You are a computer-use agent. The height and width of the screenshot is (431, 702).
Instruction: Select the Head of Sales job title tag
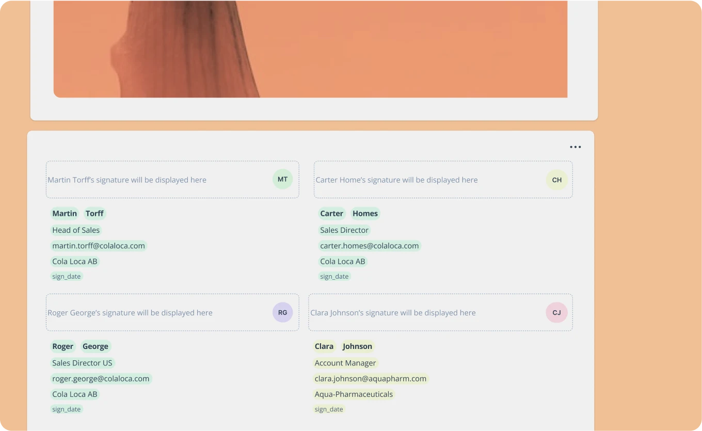pos(76,230)
